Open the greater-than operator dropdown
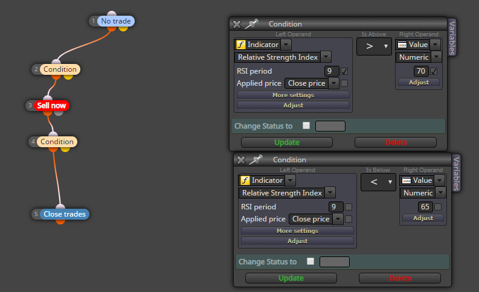The image size is (479, 292). click(x=374, y=46)
